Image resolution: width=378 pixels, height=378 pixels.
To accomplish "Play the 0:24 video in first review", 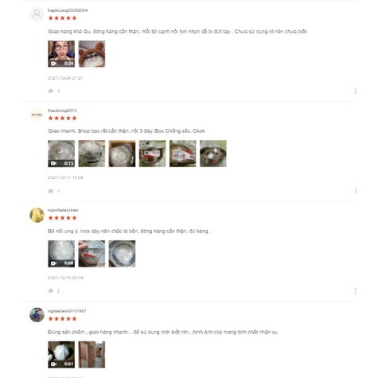I will coord(61,54).
